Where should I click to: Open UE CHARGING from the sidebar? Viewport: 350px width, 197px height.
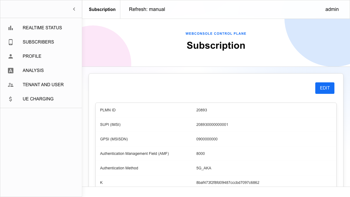point(41,99)
